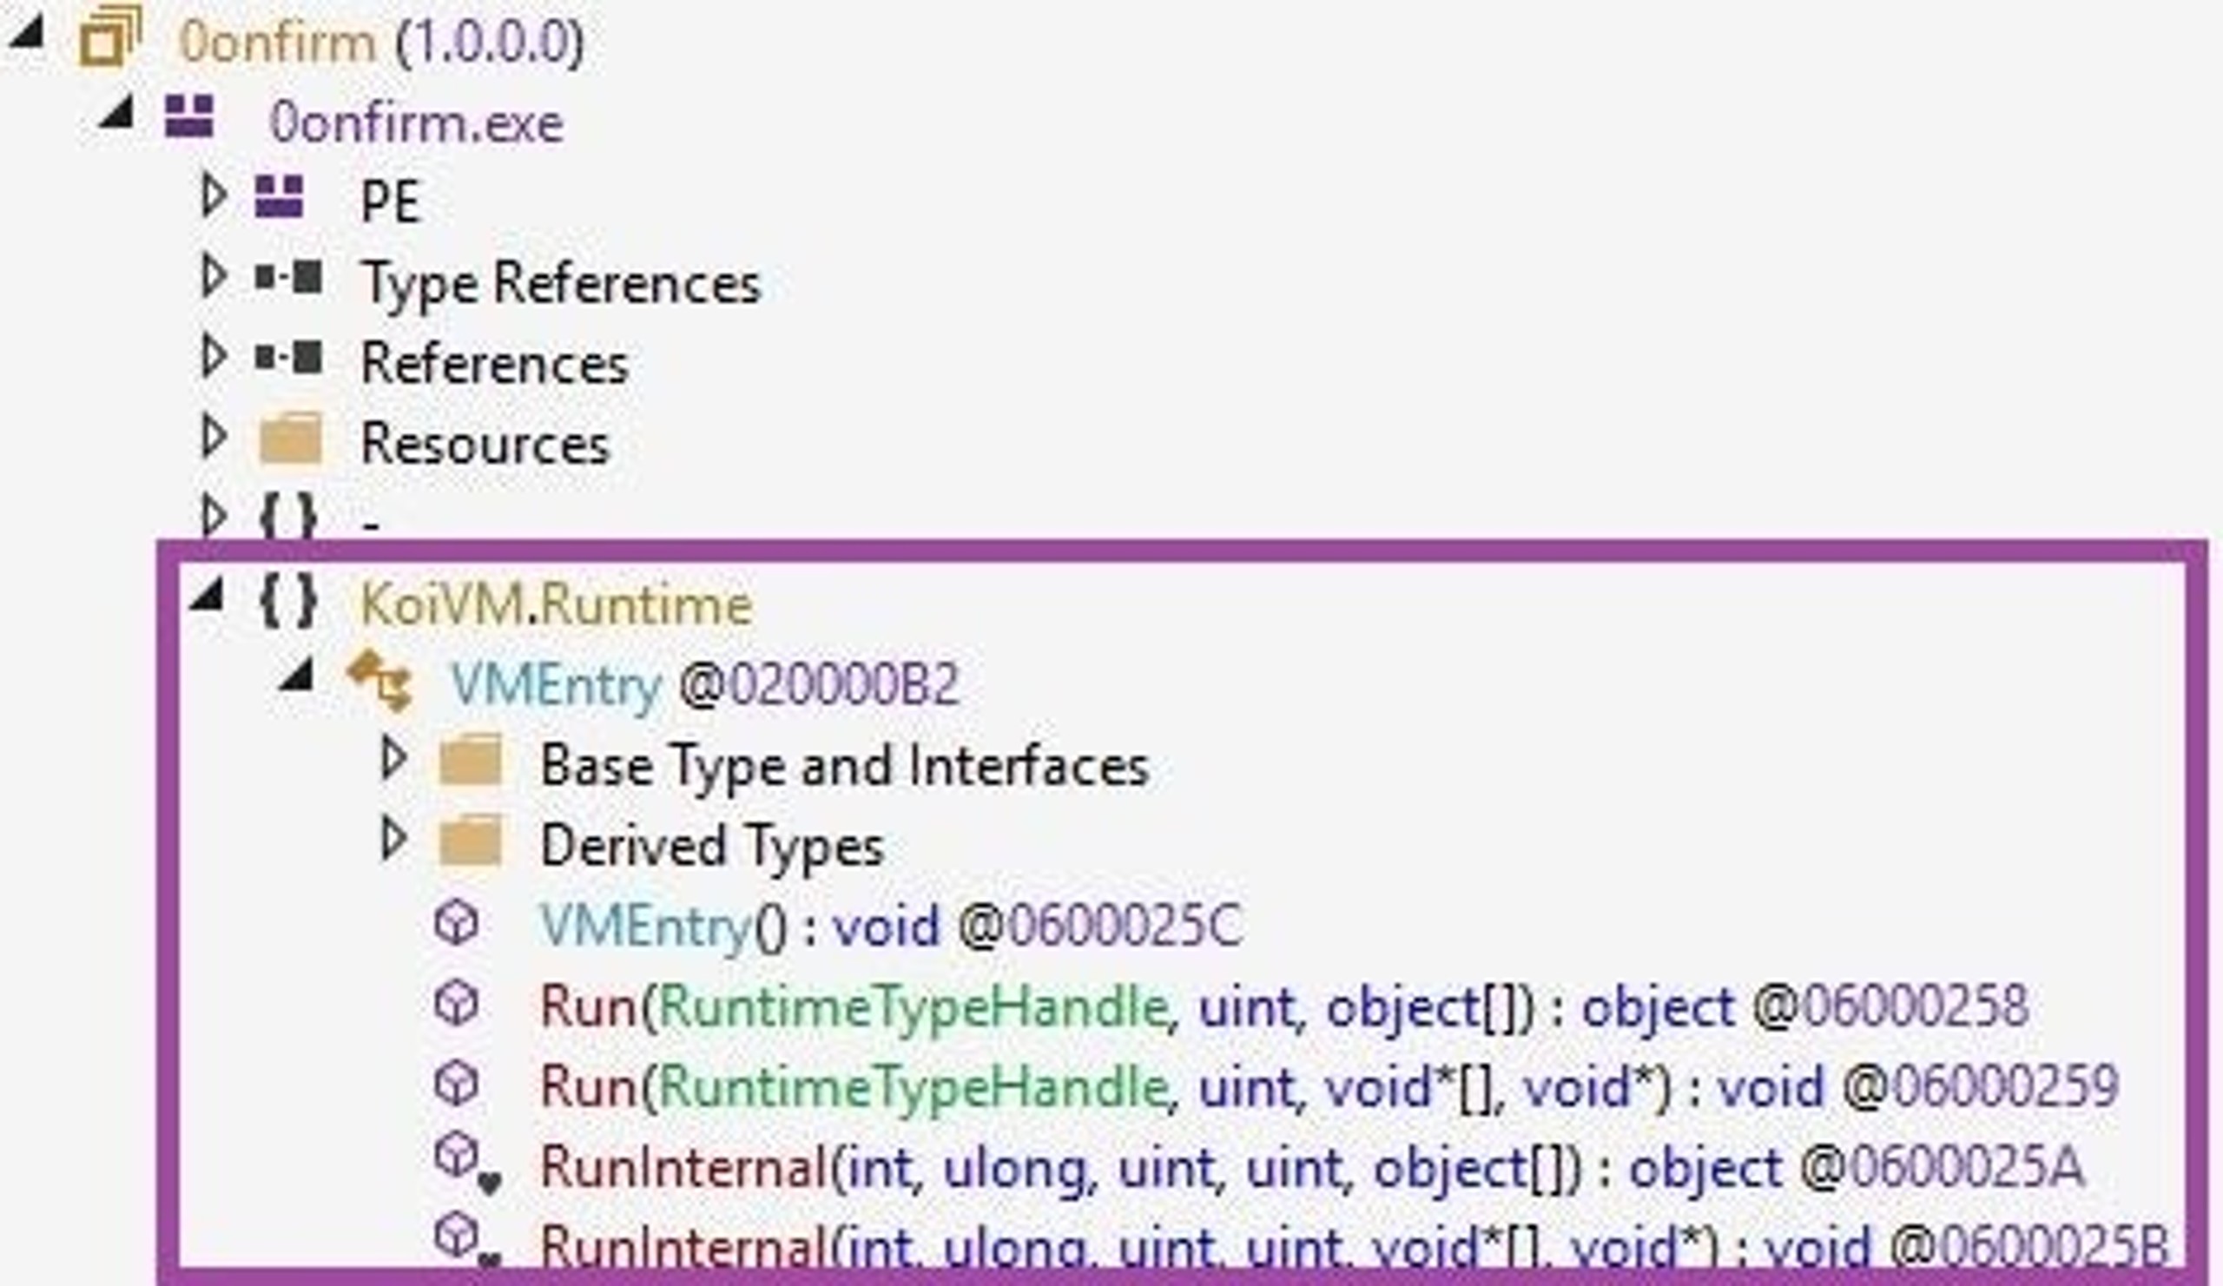Viewport: 2223px width, 1286px height.
Task: Select the References tree item
Action: [x=495, y=363]
